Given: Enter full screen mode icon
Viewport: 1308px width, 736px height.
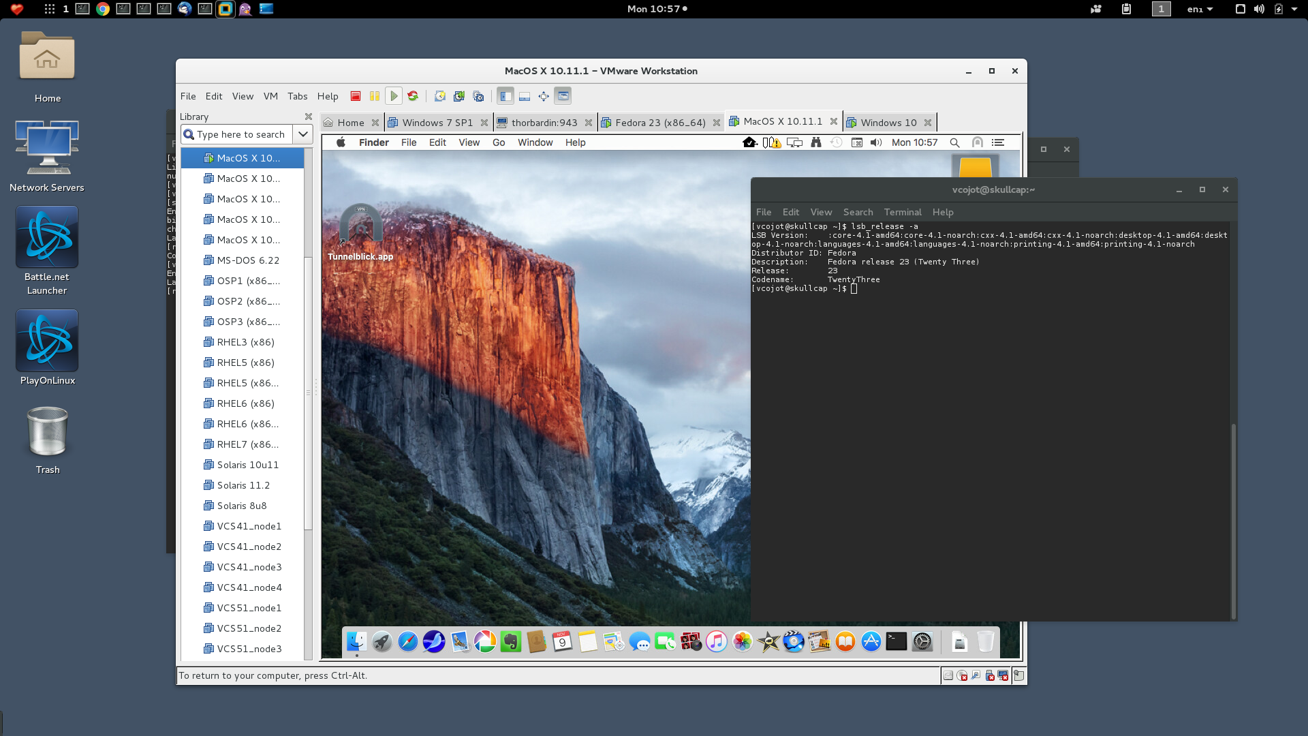Looking at the screenshot, I should click(544, 96).
